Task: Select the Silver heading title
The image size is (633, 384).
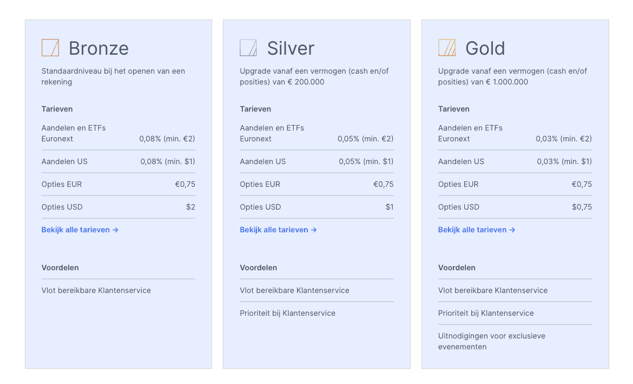Action: tap(291, 48)
